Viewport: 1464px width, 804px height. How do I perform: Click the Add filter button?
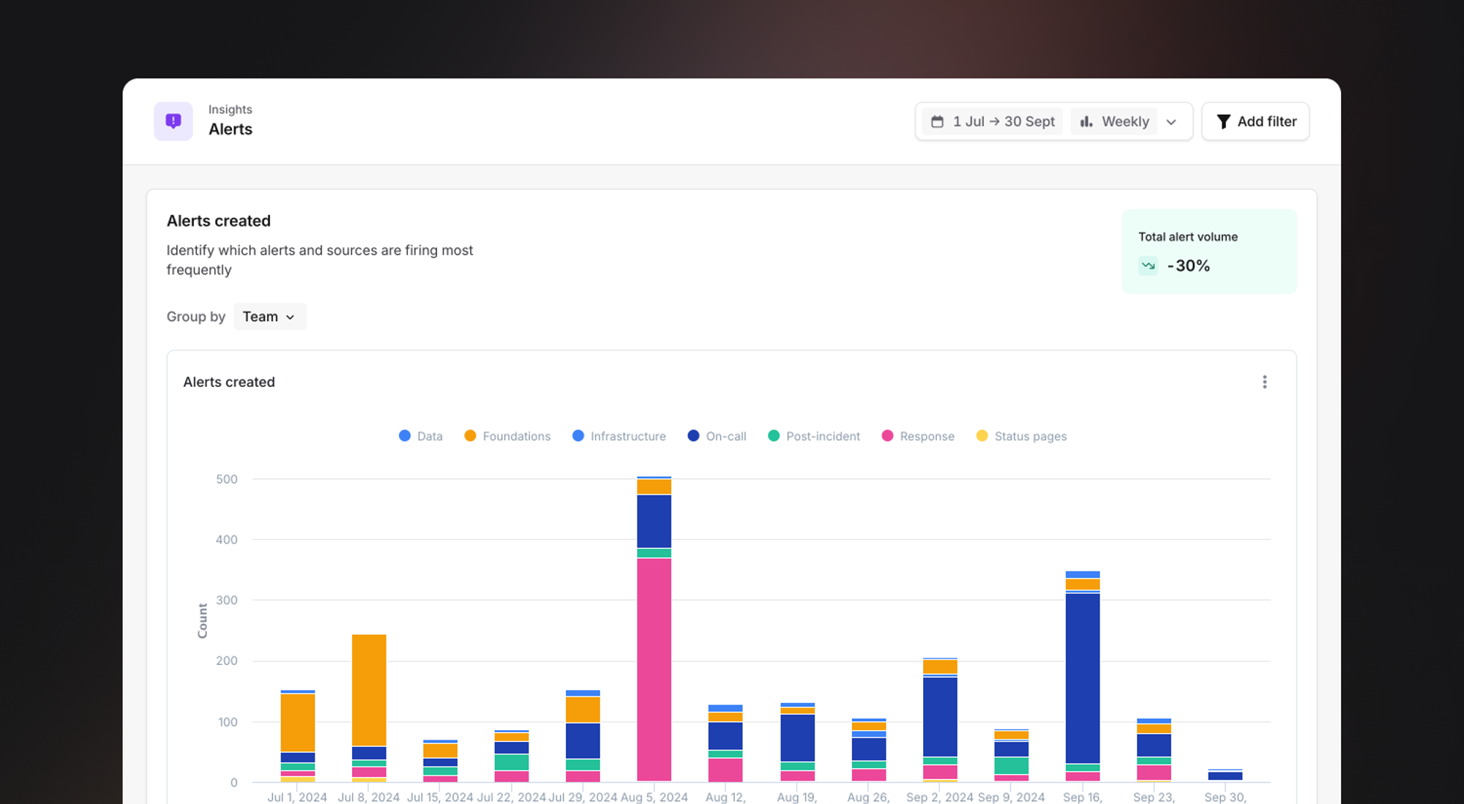(x=1255, y=122)
